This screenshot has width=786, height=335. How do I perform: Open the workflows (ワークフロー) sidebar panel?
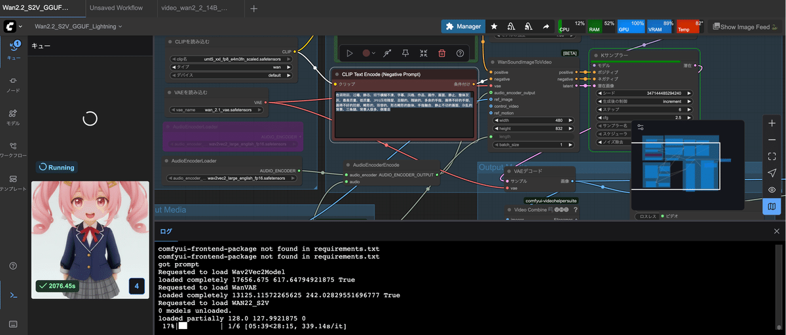click(x=13, y=149)
